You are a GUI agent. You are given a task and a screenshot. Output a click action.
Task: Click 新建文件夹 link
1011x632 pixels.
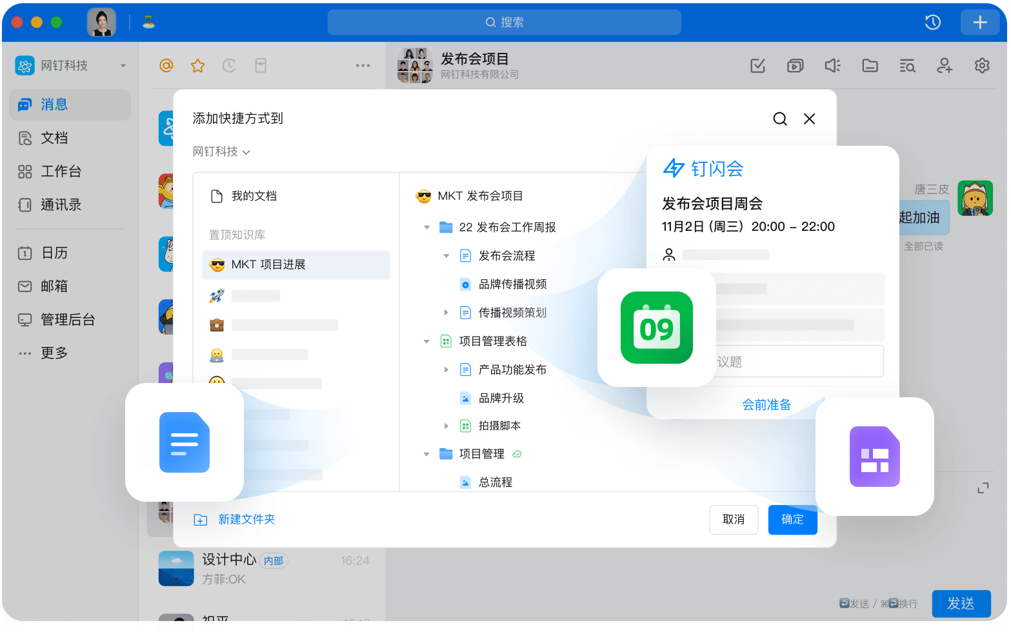(235, 520)
